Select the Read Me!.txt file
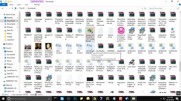 click(59, 80)
